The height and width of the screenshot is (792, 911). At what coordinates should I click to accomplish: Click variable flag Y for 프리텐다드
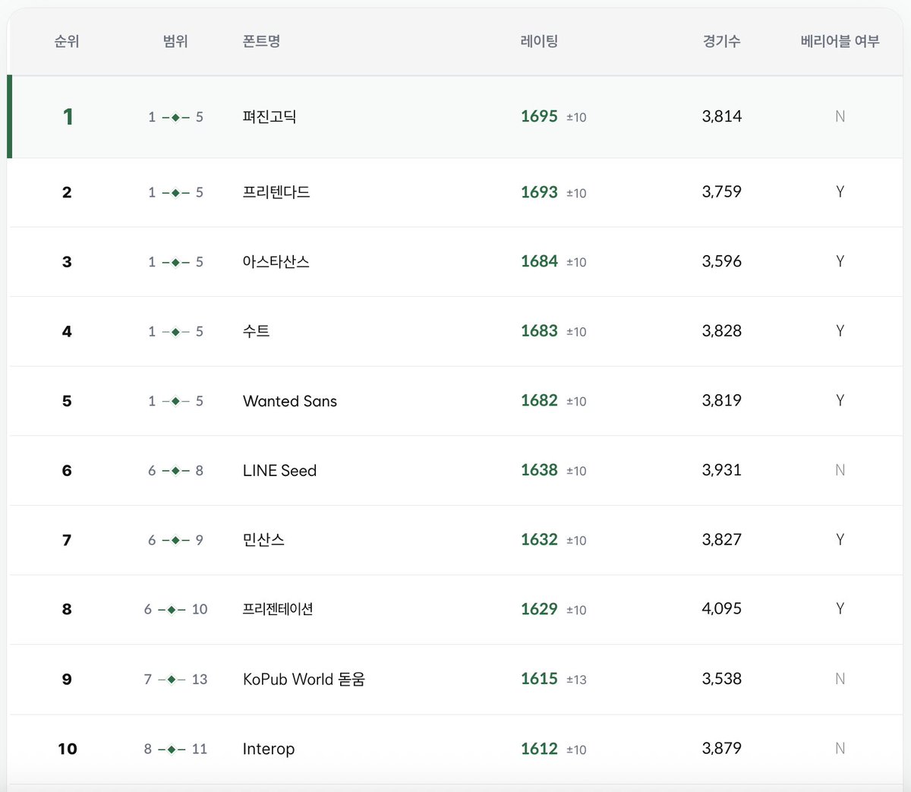coord(840,192)
